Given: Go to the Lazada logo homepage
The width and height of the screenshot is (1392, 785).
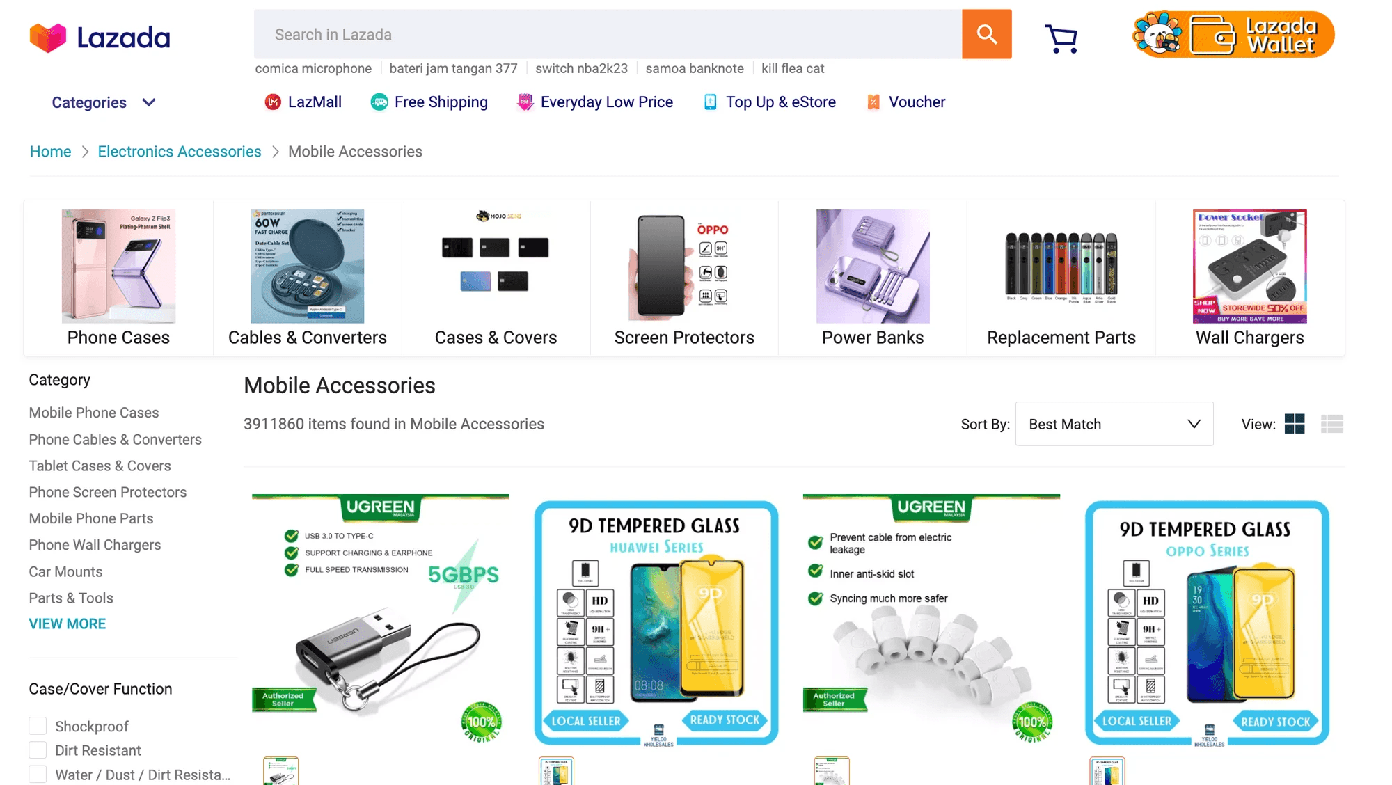Looking at the screenshot, I should (x=100, y=38).
